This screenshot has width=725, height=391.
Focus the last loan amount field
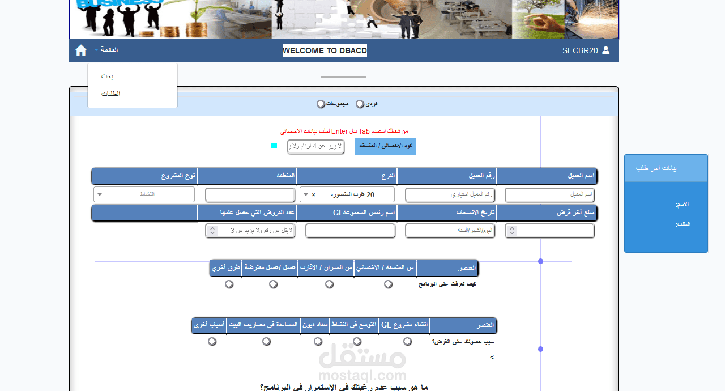pyautogui.click(x=550, y=231)
